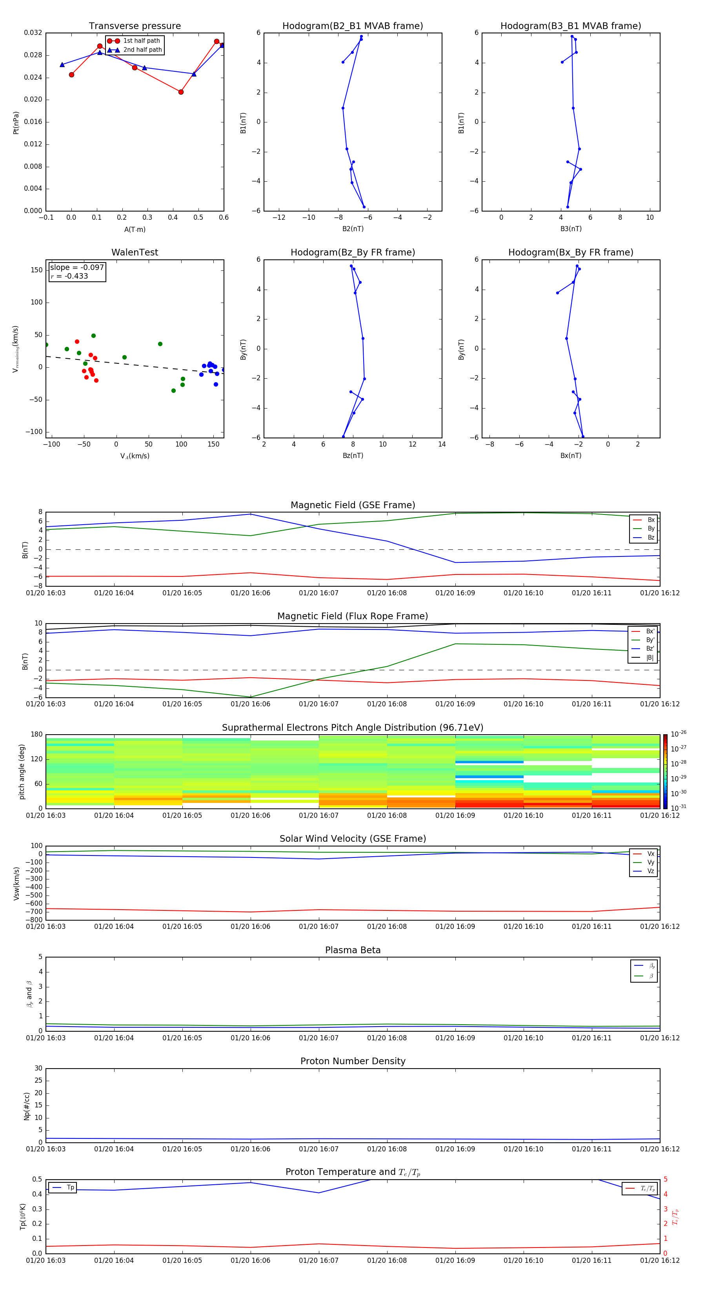Click "By'" in the Flux Rope legend

(x=650, y=640)
